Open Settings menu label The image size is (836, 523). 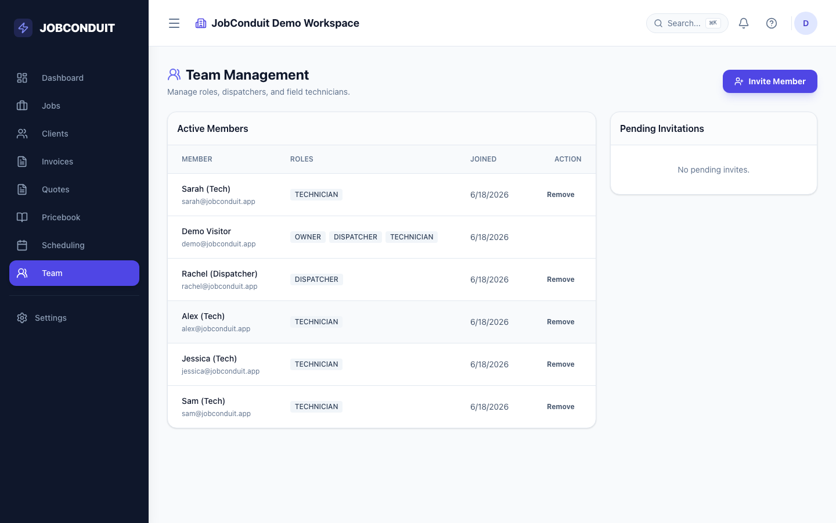tap(51, 318)
